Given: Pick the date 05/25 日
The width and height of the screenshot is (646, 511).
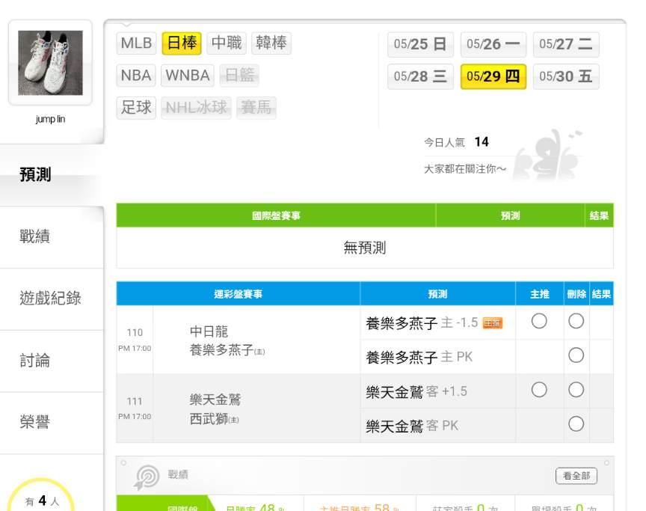Looking at the screenshot, I should 420,44.
